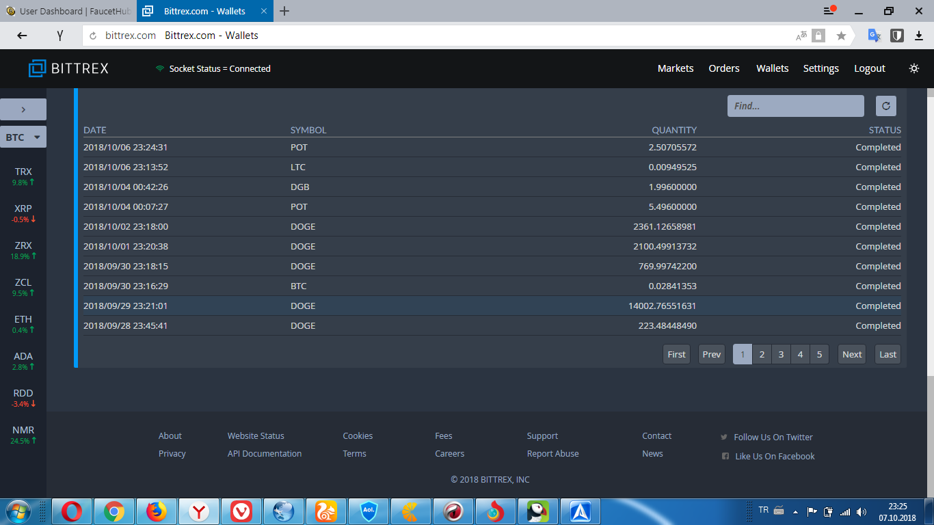Click Like Us On Facebook
The width and height of the screenshot is (934, 525).
(769, 456)
